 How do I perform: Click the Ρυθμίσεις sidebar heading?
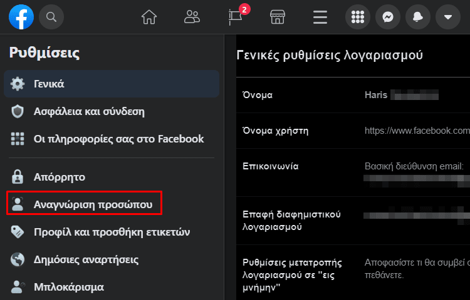(x=44, y=52)
